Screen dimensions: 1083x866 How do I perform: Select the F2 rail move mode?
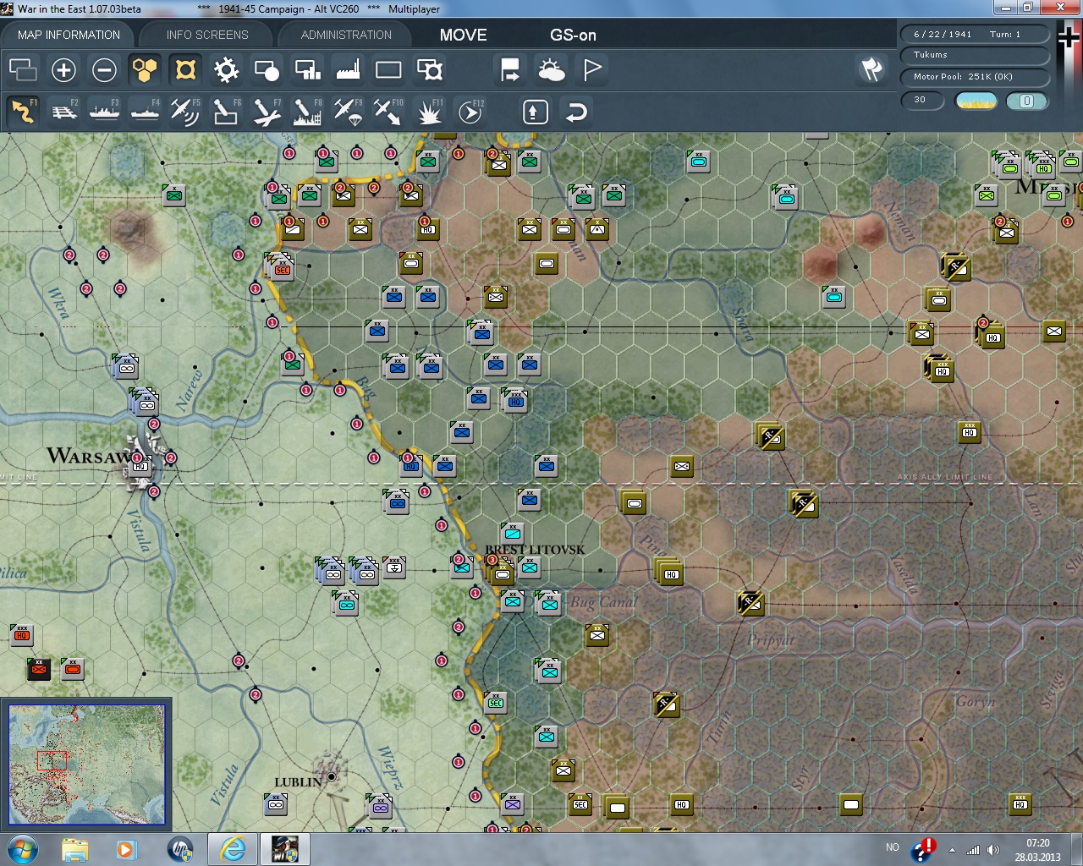click(64, 112)
